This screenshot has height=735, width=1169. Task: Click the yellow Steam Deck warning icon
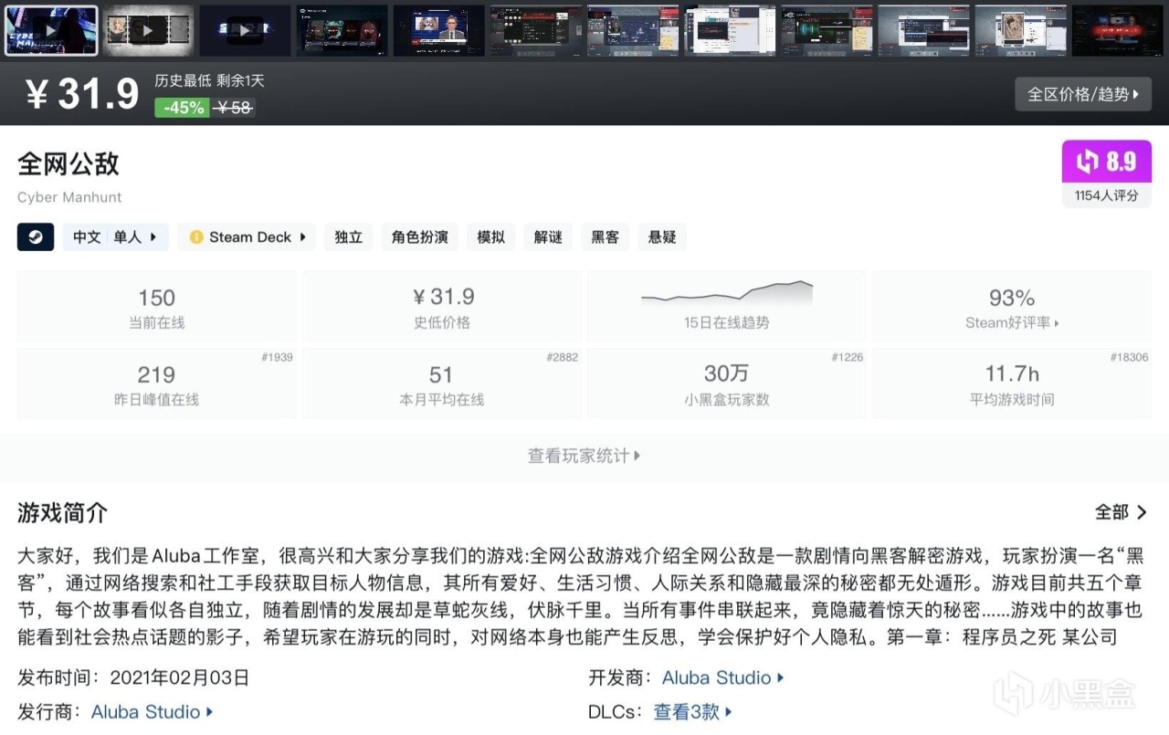coord(196,237)
